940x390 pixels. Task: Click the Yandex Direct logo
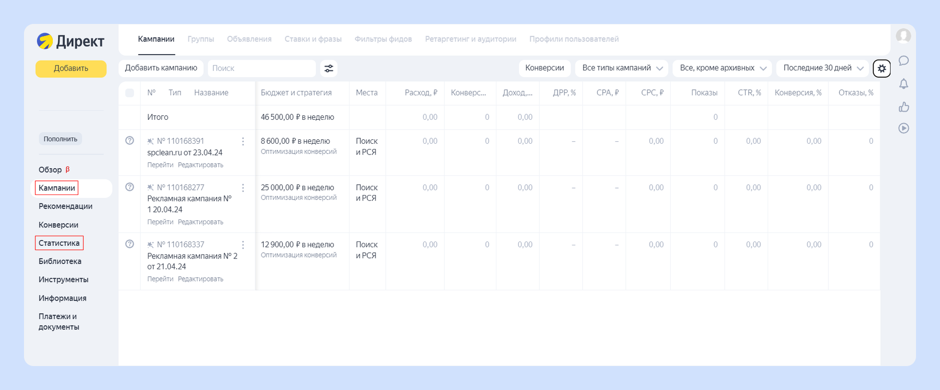tap(70, 41)
